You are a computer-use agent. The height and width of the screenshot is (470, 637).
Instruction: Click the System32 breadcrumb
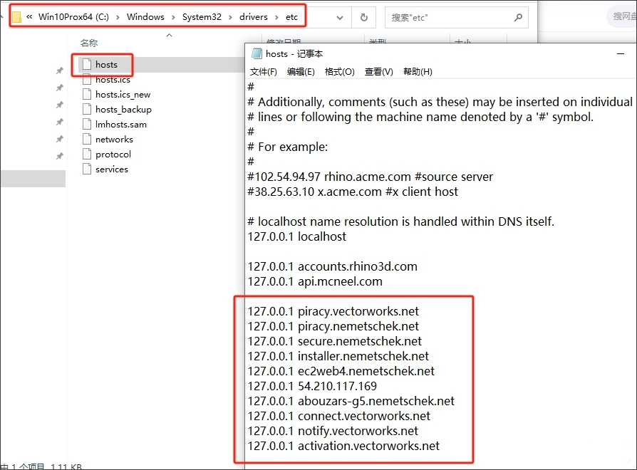click(x=202, y=17)
